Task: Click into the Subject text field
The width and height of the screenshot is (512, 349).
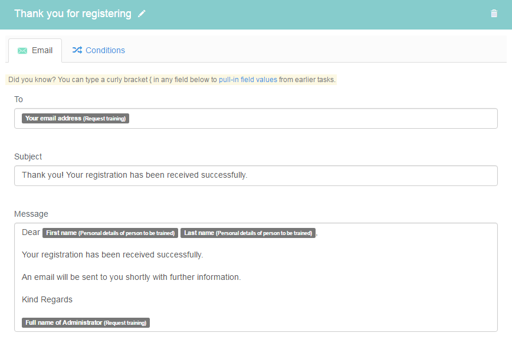Action: coord(255,175)
